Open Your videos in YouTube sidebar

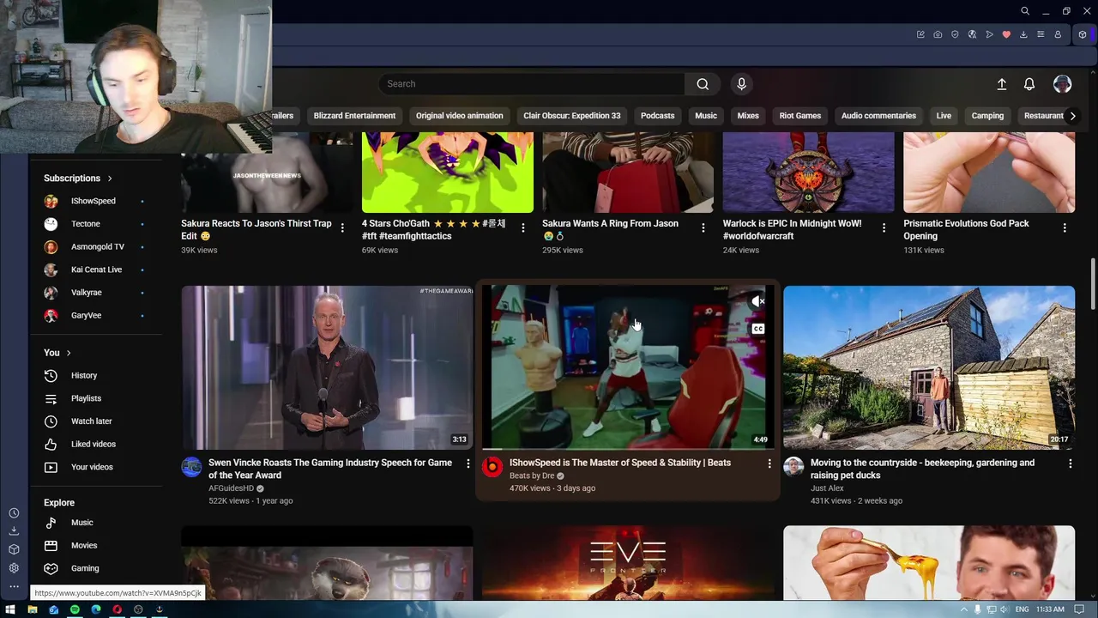tap(96, 467)
